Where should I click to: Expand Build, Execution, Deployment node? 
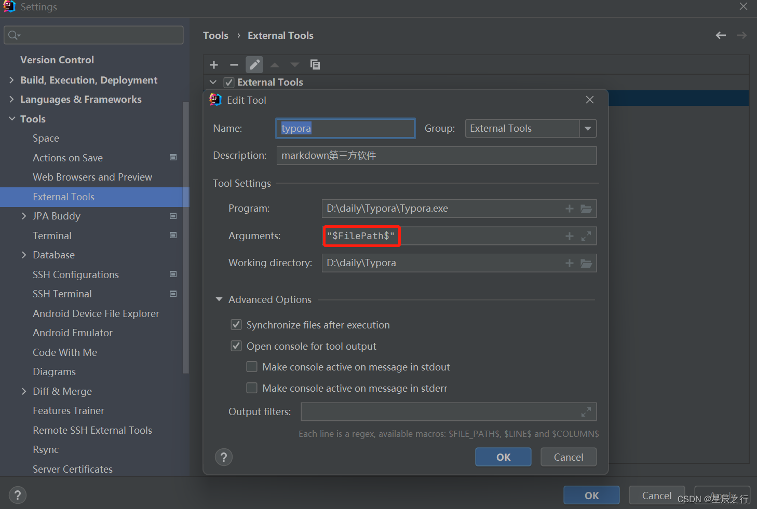12,80
